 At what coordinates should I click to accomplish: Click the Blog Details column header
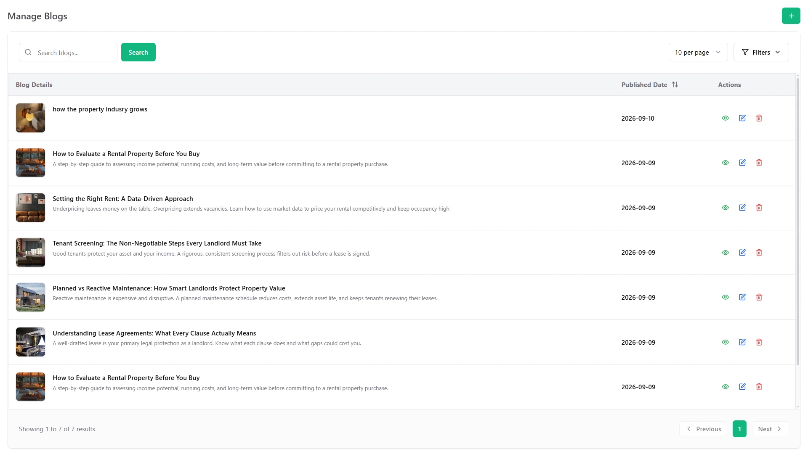point(34,84)
